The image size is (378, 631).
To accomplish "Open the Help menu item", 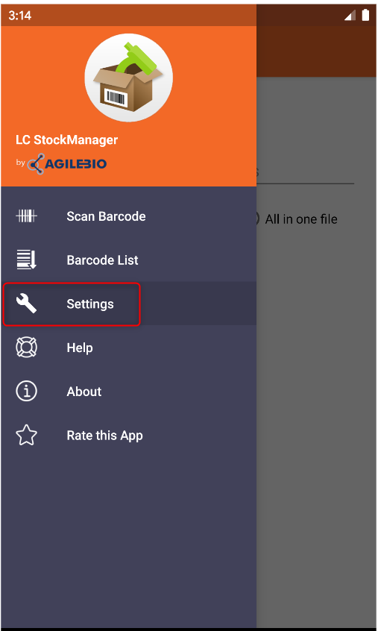I will click(129, 348).
